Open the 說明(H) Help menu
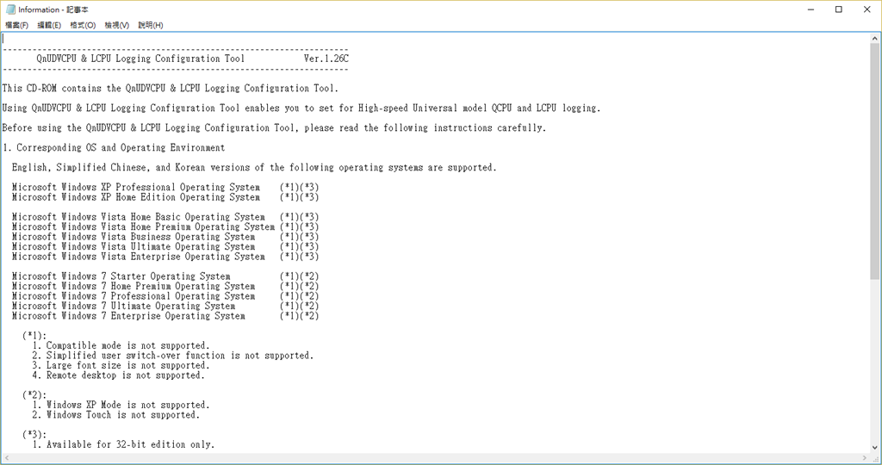Screen dimensions: 882x465 coord(150,25)
